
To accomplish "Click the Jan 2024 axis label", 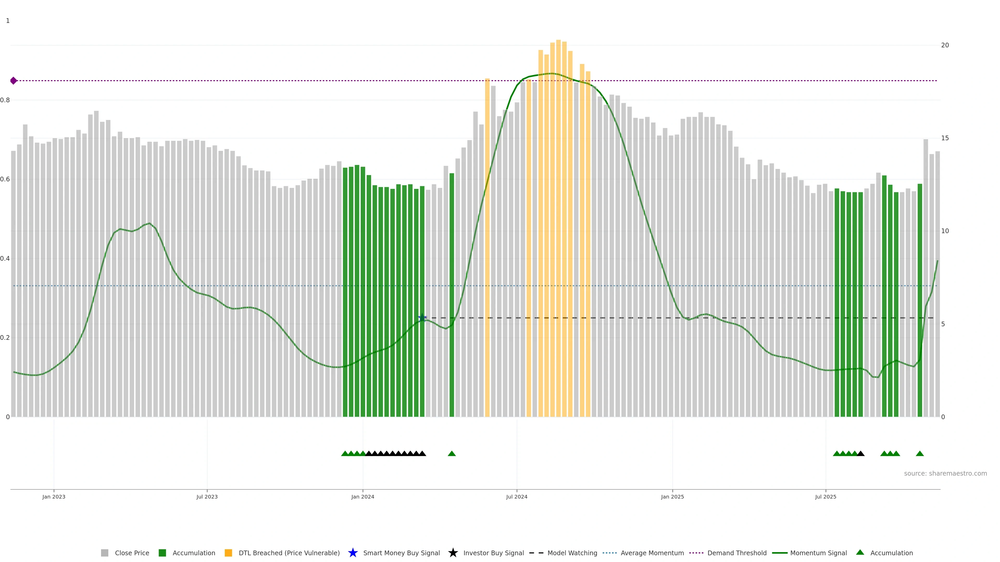I will coord(362,497).
